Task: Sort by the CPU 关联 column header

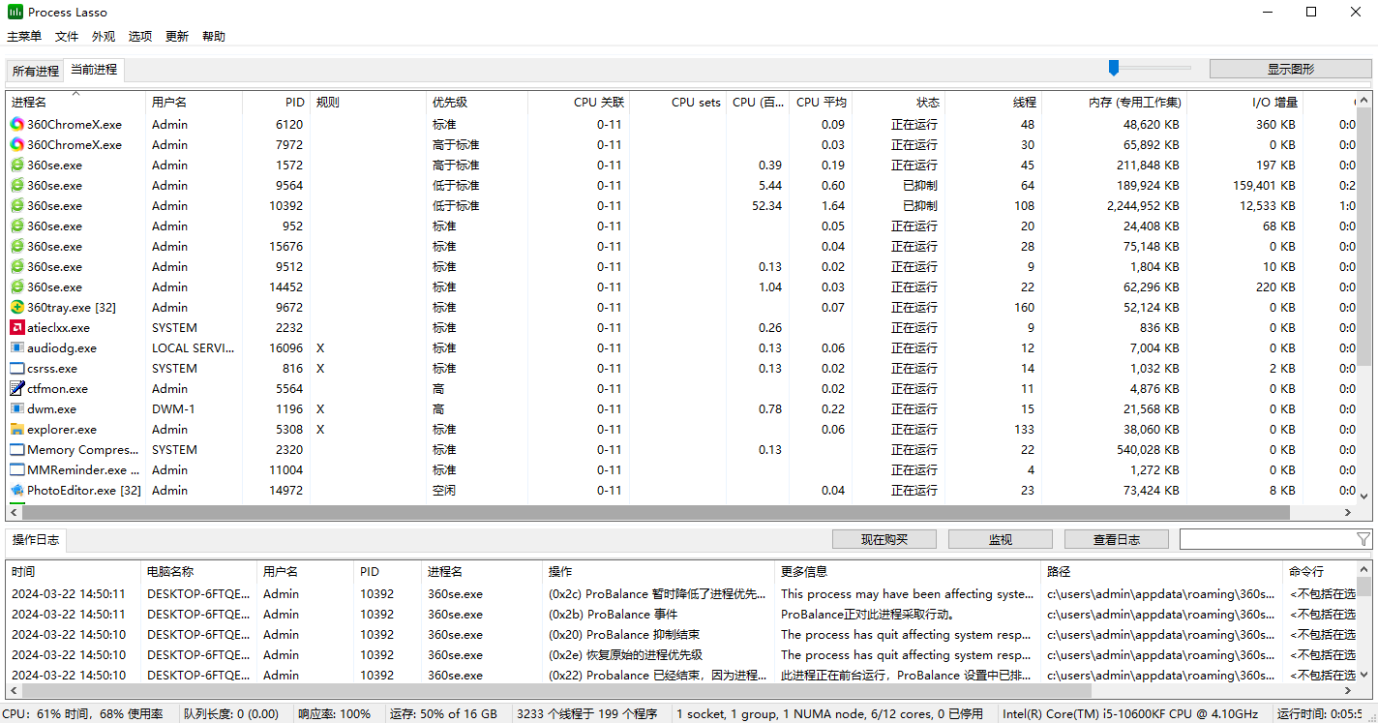Action: [x=579, y=102]
